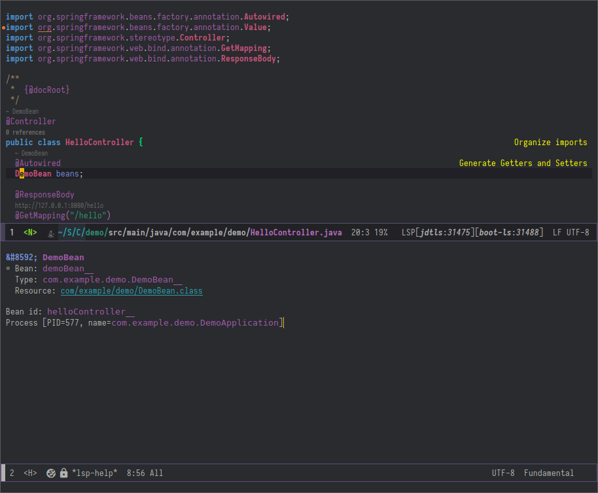The image size is (598, 493).
Task: Click the HelloController.java file name in modeline
Action: (x=296, y=232)
